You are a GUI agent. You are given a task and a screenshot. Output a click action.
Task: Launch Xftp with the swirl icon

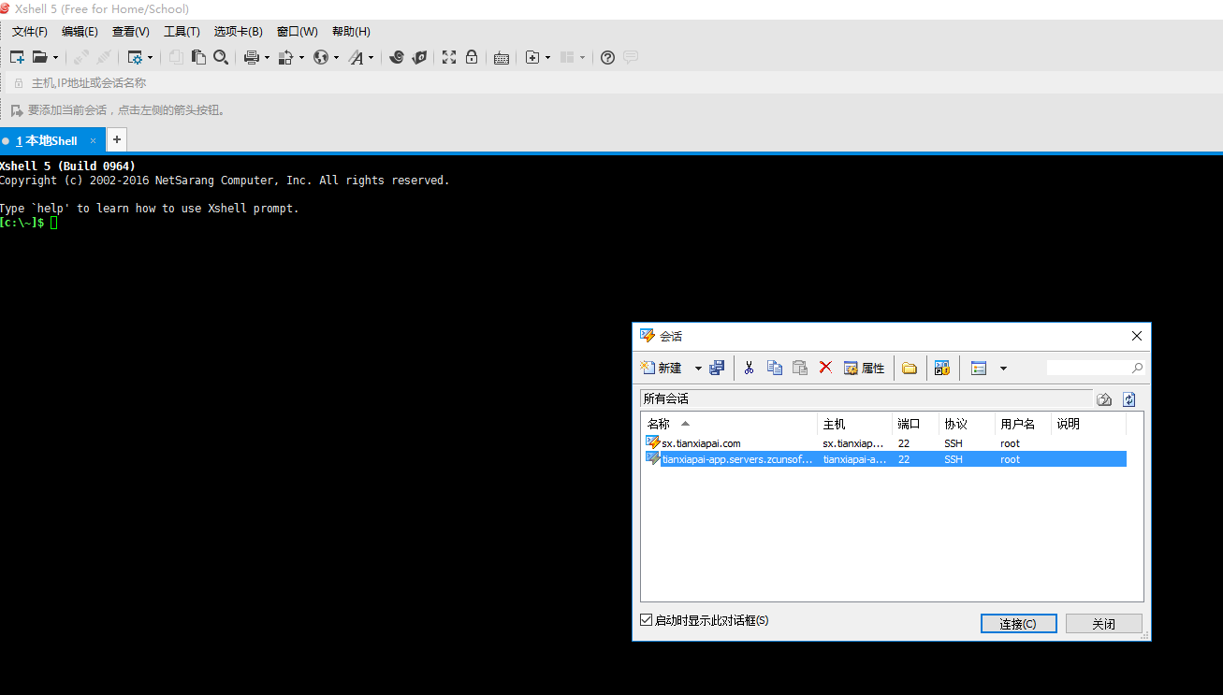(x=397, y=57)
